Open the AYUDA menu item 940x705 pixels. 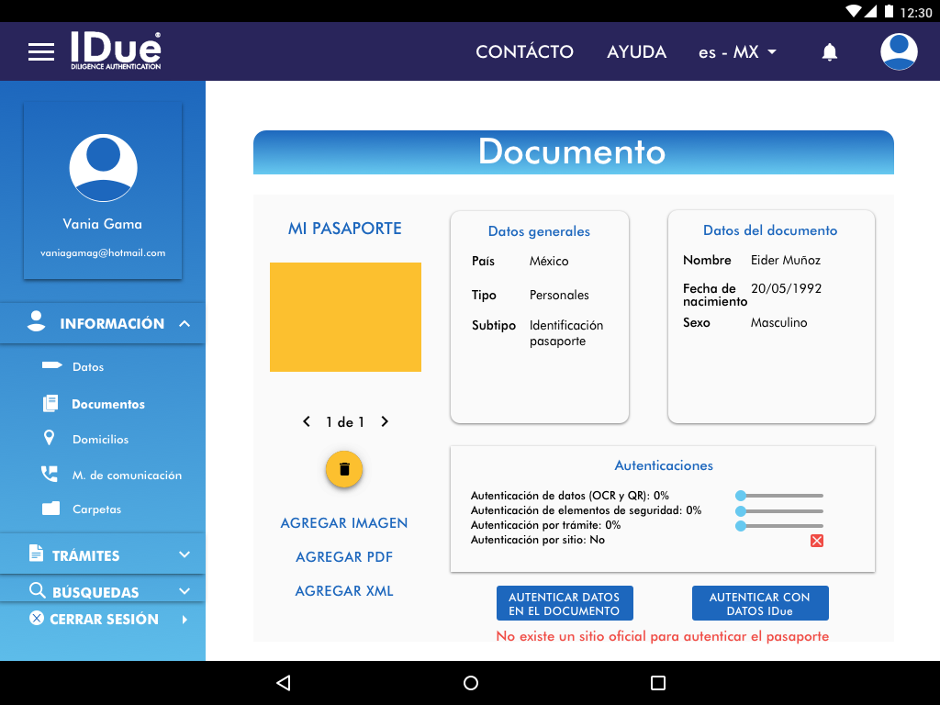tap(636, 52)
